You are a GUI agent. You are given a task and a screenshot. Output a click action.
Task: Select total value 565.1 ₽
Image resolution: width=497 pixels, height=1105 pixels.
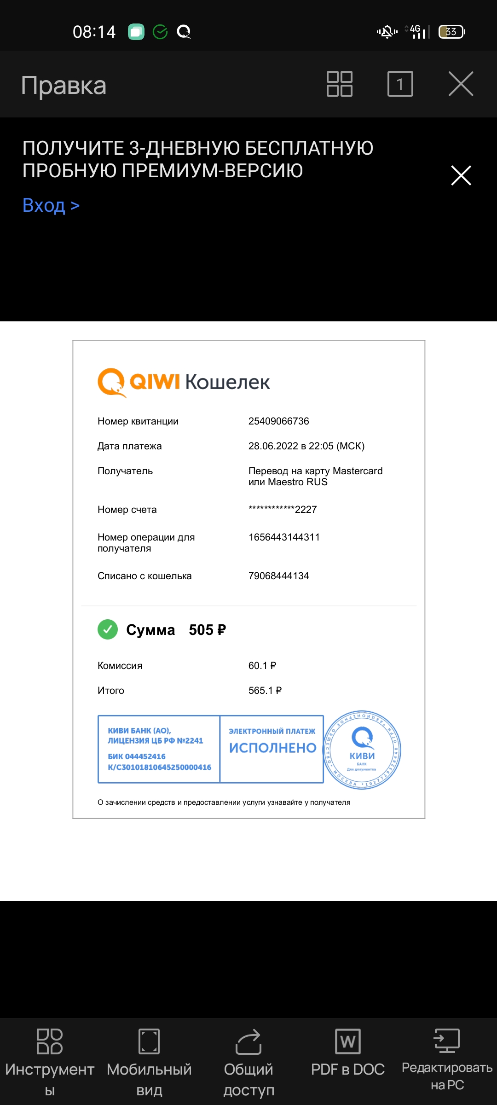[265, 691]
